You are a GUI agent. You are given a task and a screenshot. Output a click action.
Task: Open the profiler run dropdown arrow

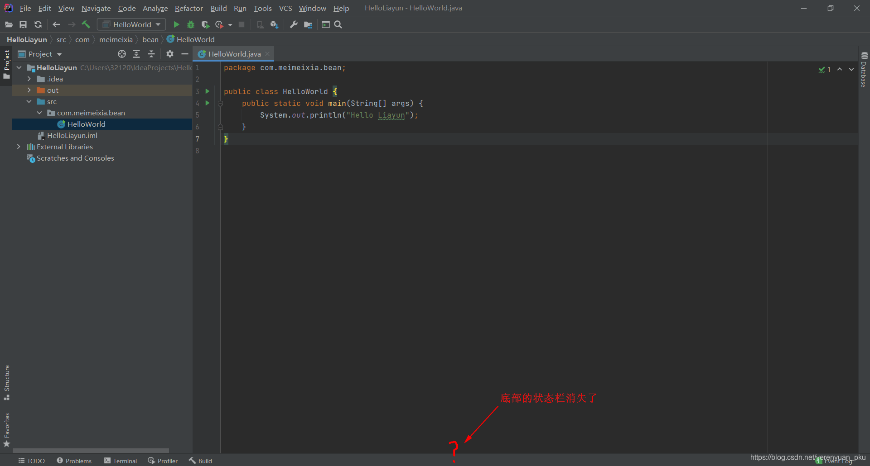click(x=230, y=25)
